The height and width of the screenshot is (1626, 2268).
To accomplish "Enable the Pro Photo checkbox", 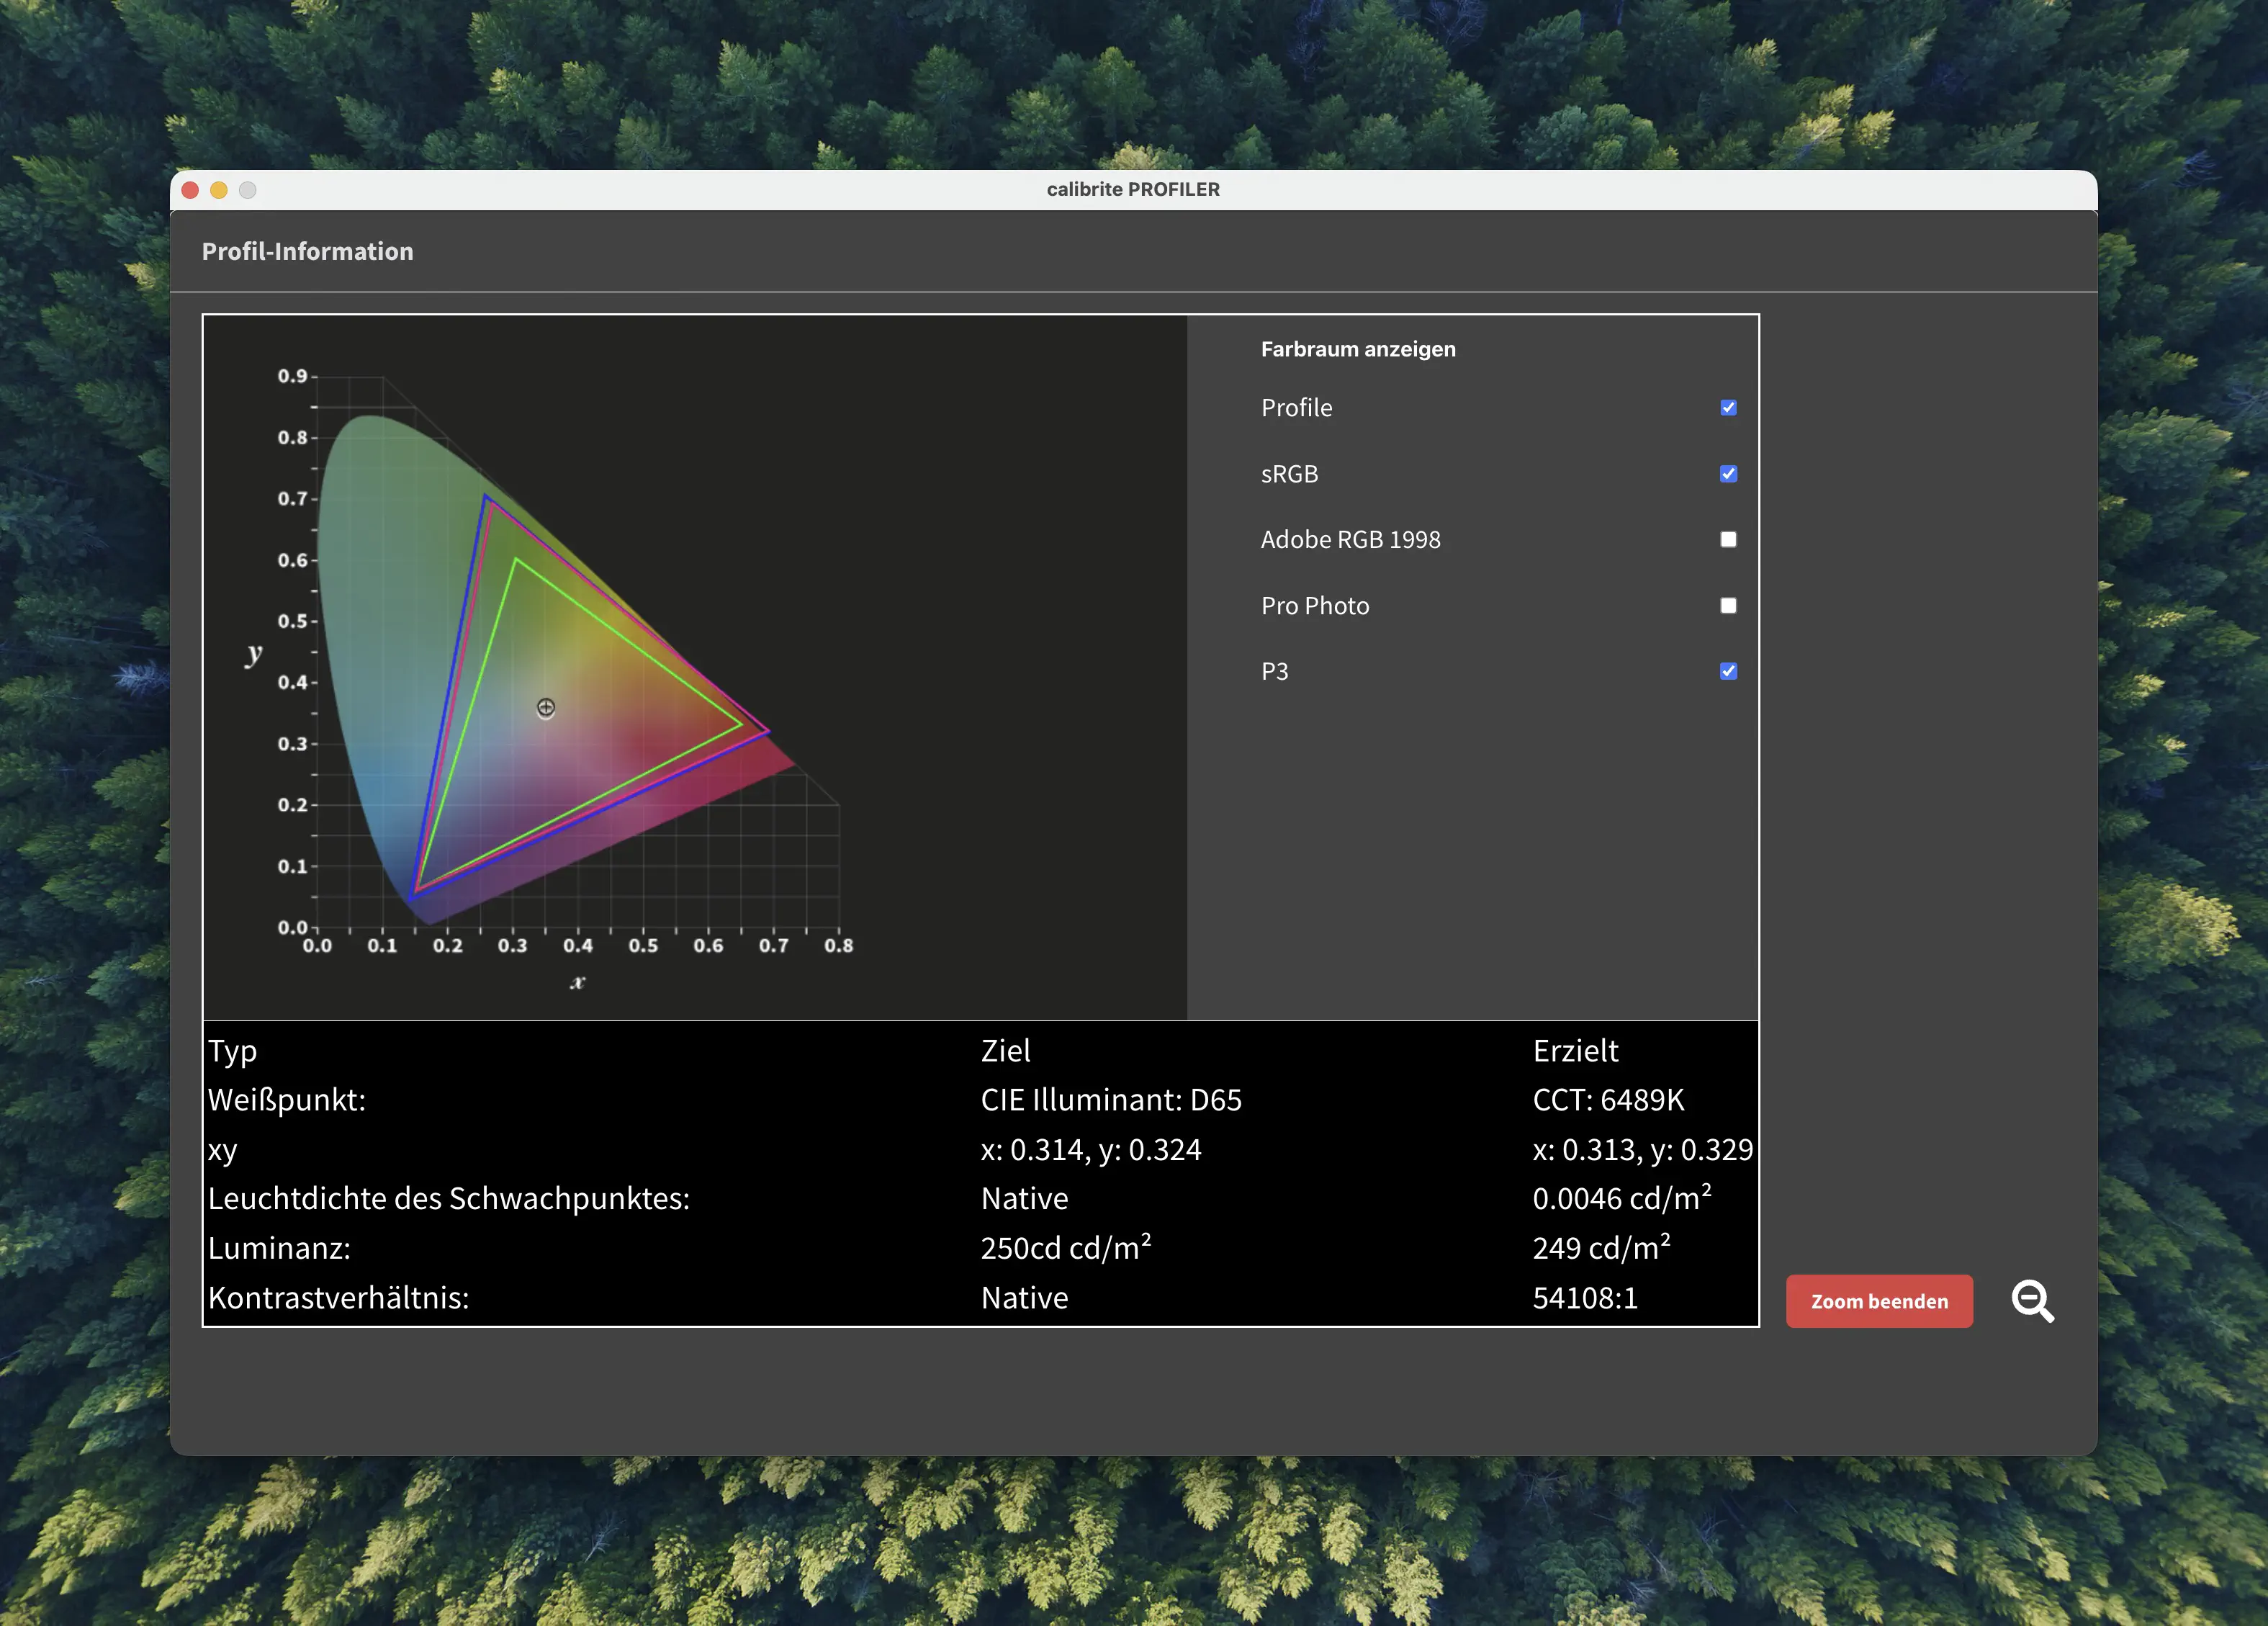I will [1727, 605].
